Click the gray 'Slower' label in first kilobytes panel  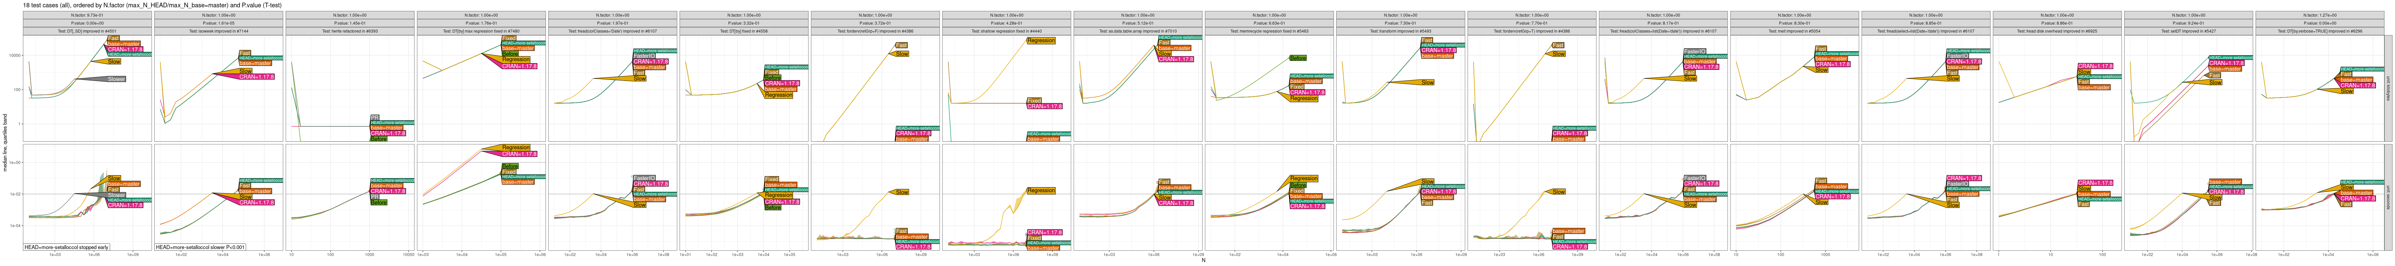pyautogui.click(x=115, y=79)
